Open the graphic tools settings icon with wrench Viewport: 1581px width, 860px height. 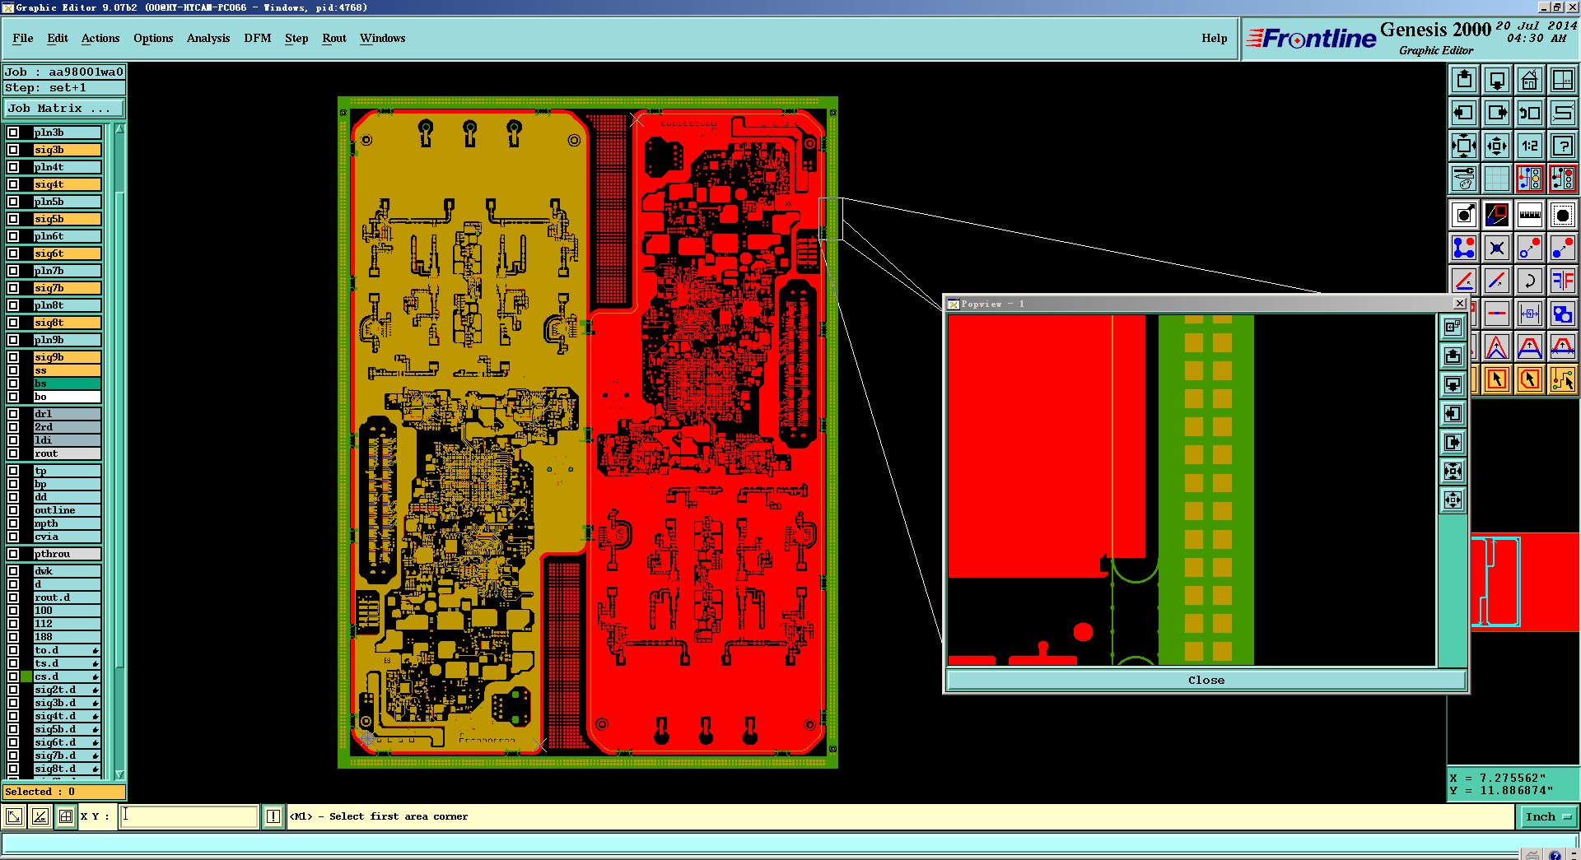(1464, 179)
